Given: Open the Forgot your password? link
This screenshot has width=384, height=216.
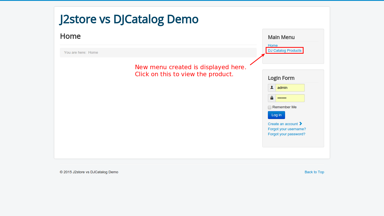Looking at the screenshot, I should coord(286,134).
